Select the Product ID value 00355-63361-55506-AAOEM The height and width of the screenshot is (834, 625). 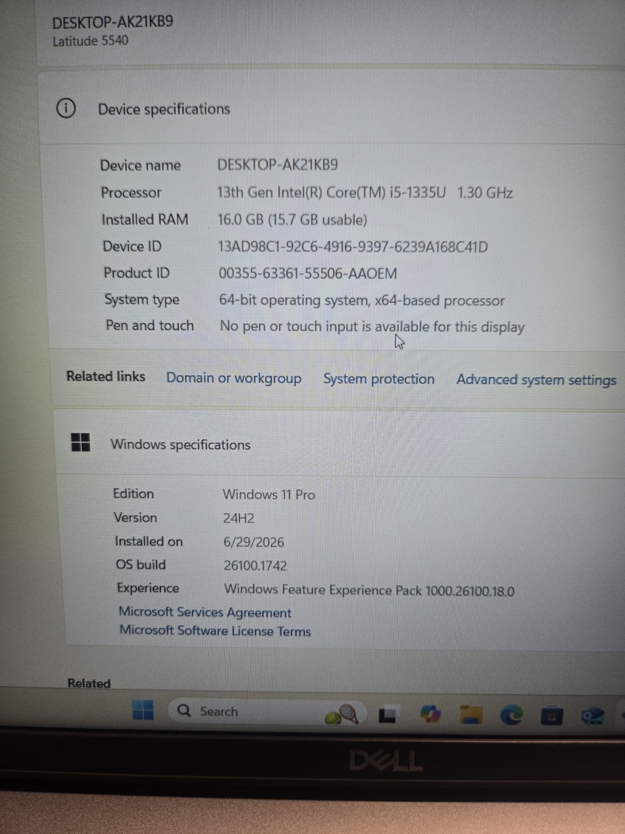point(307,273)
